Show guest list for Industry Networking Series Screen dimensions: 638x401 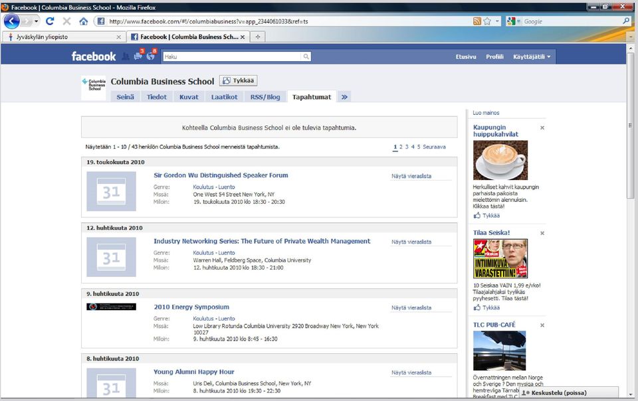(x=411, y=242)
